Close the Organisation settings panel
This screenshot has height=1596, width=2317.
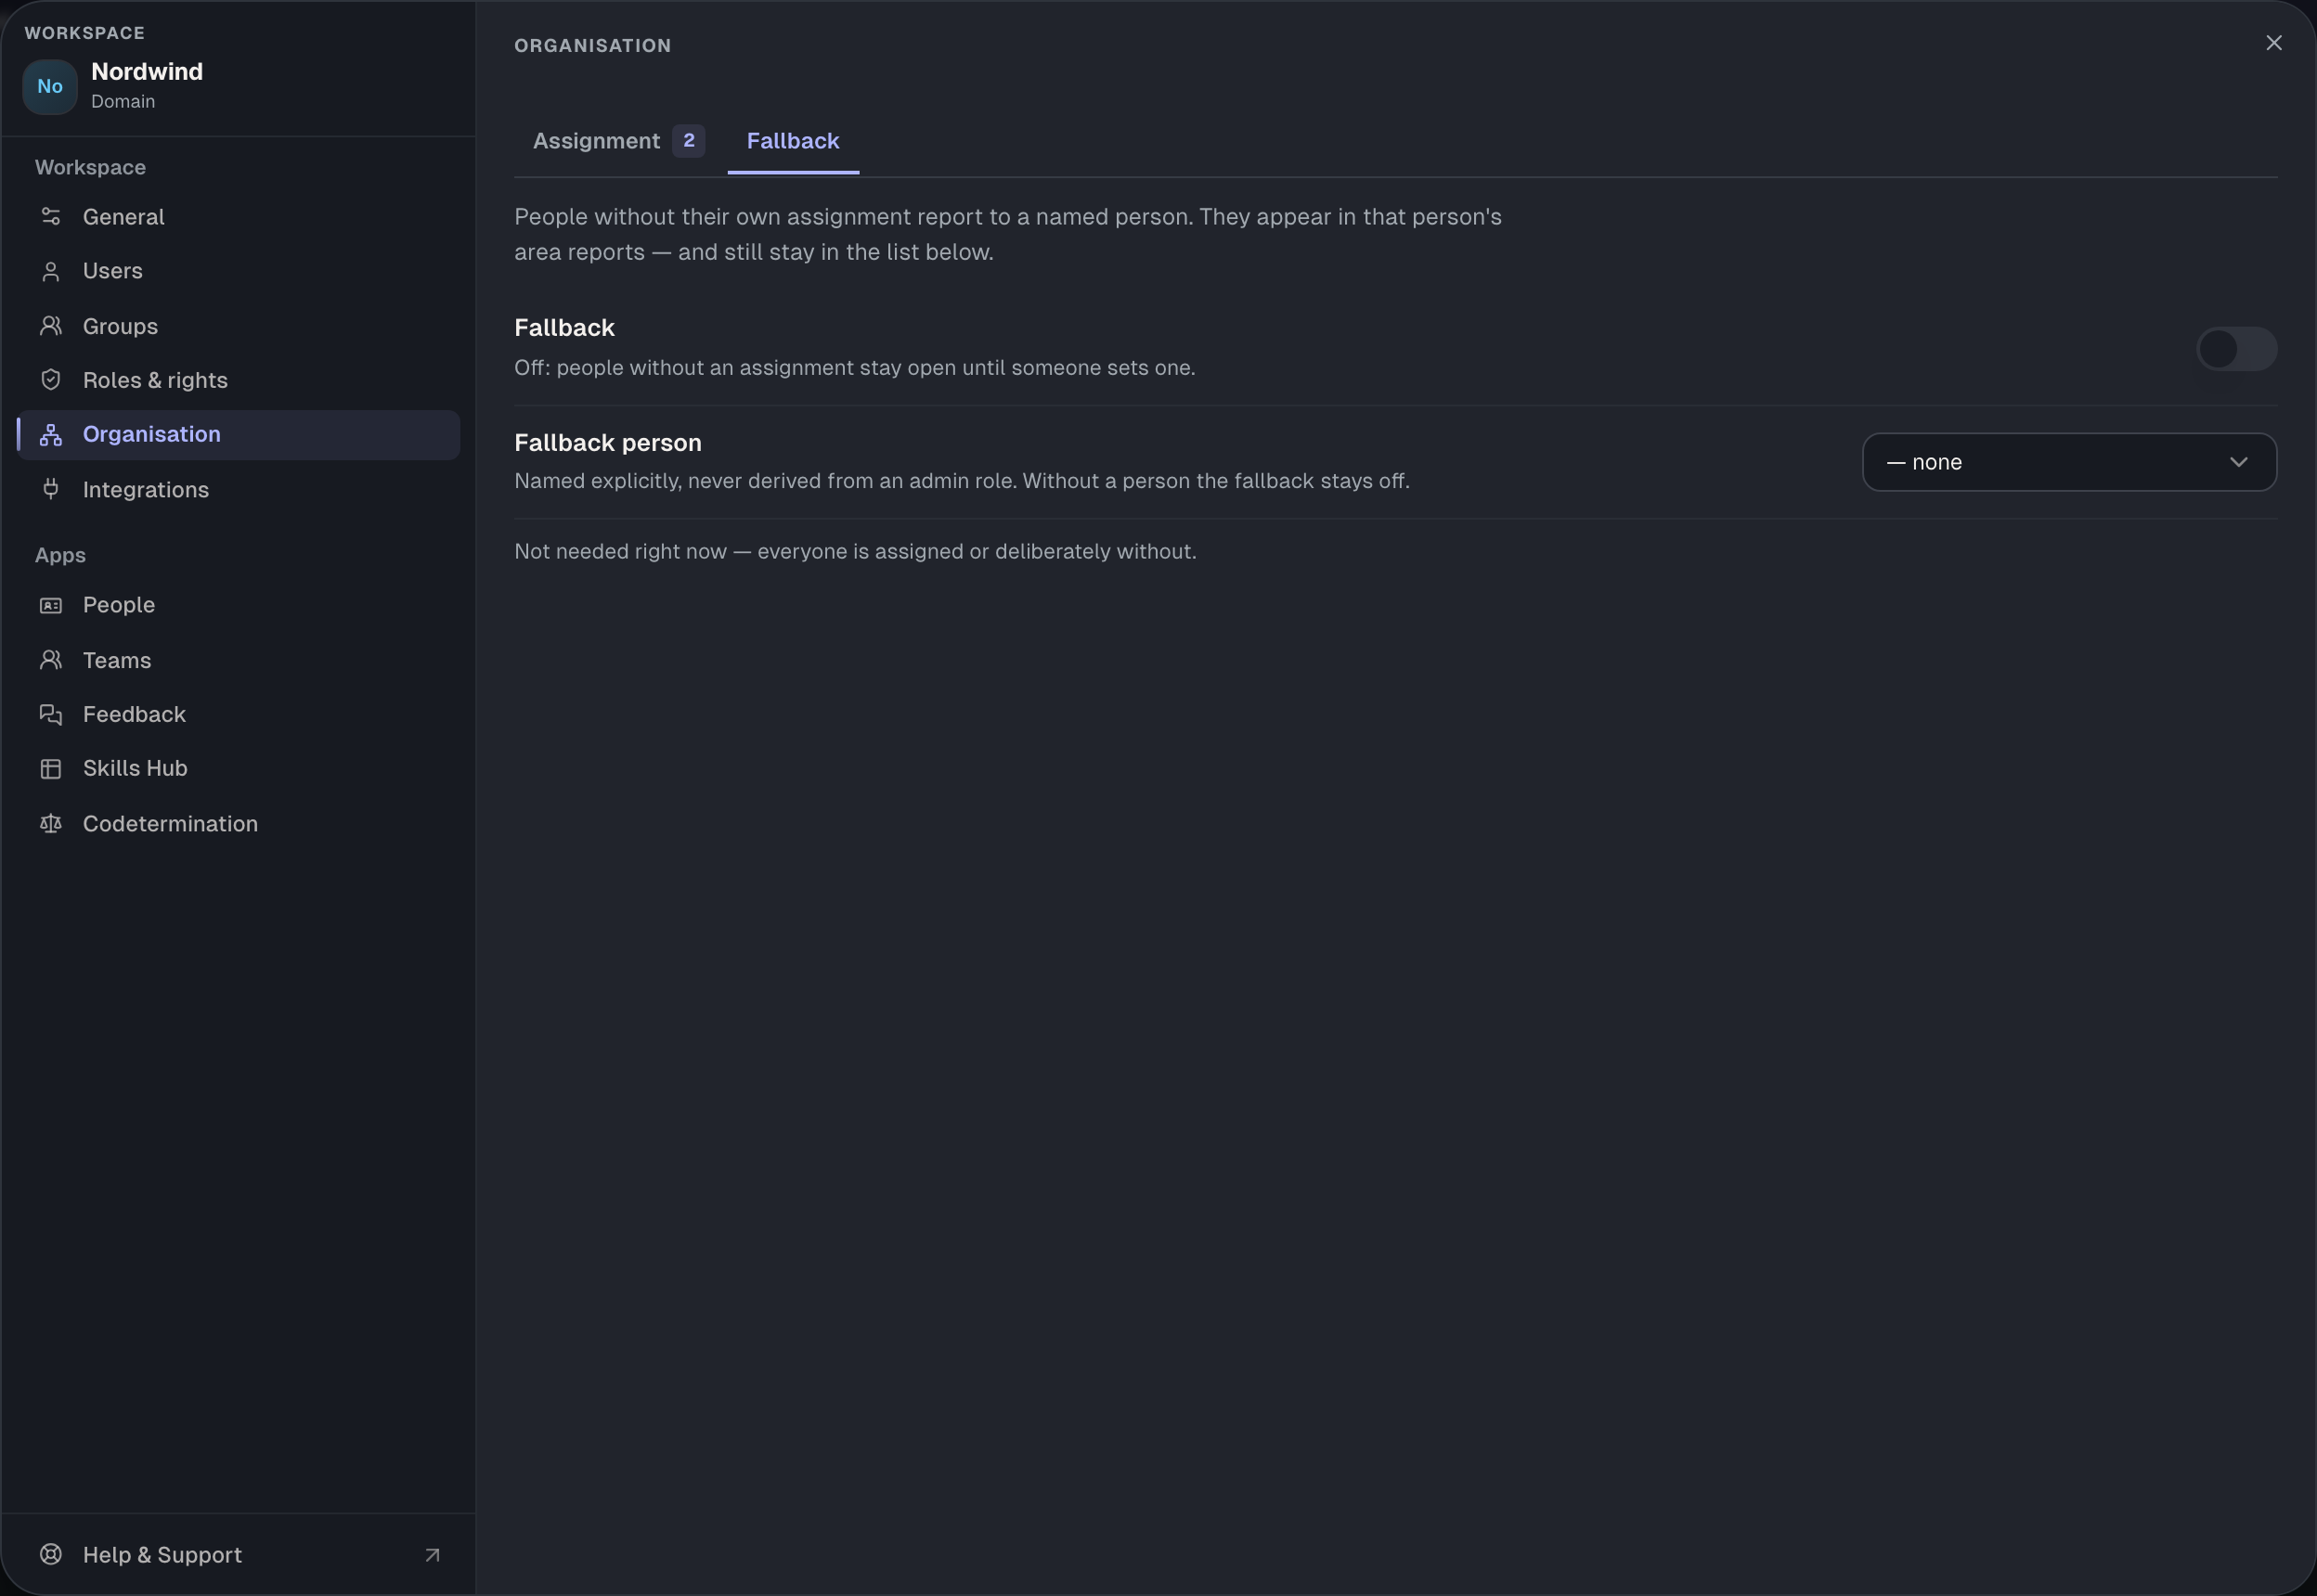(x=2274, y=43)
